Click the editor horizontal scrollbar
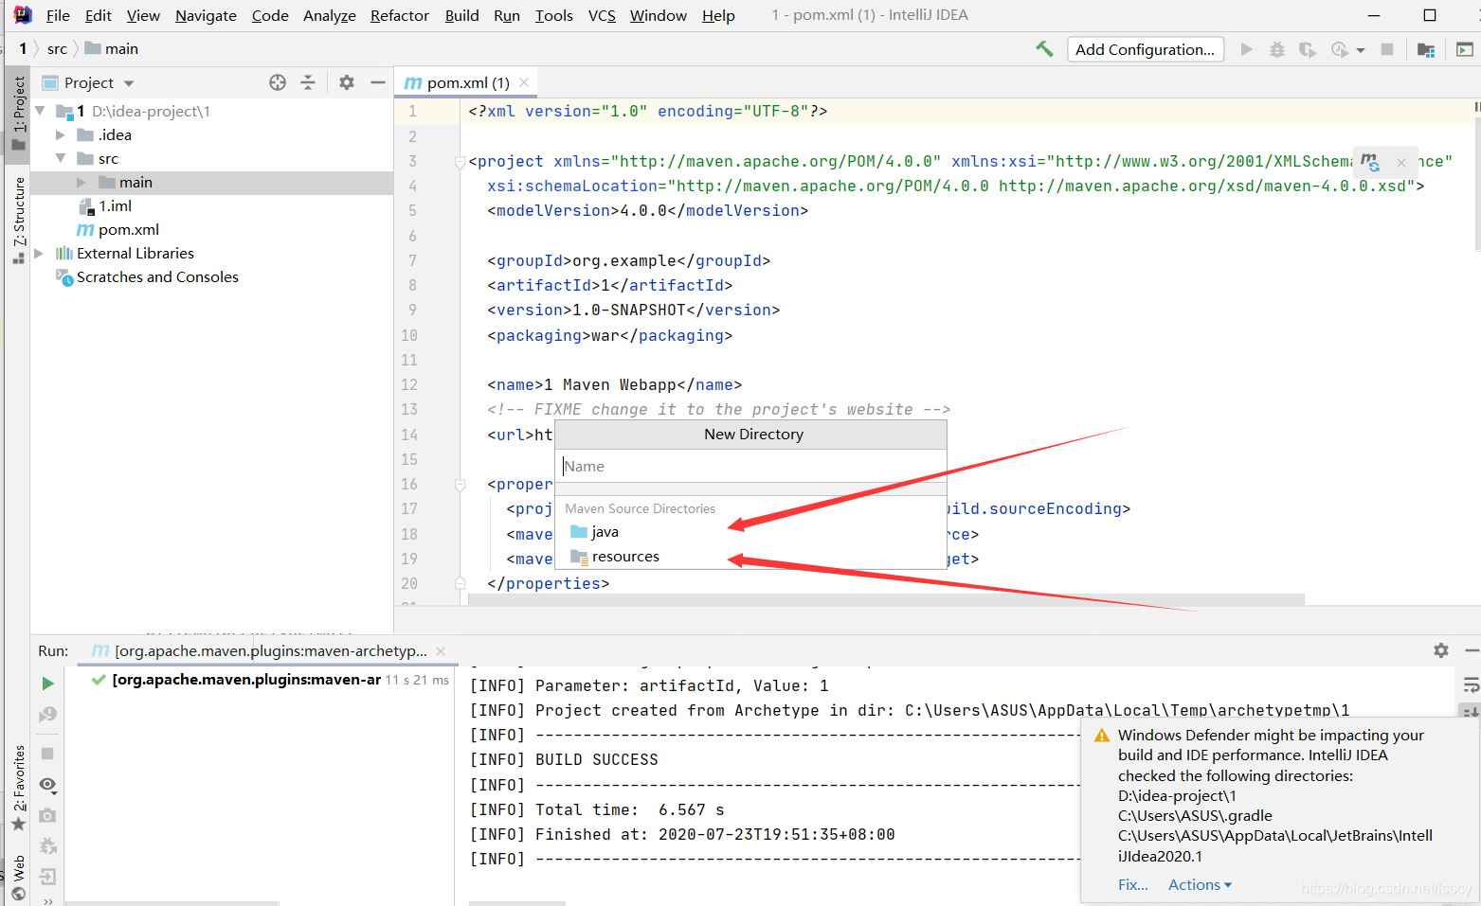This screenshot has width=1481, height=906. [886, 599]
